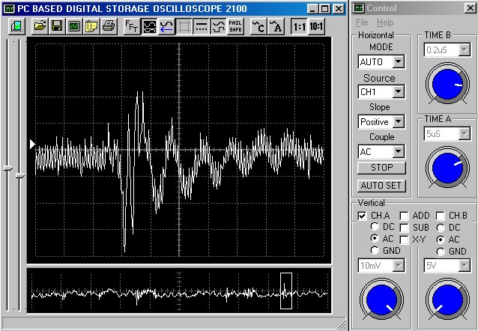Check the ADD checkbox
Image resolution: width=478 pixels, height=331 pixels.
405,216
